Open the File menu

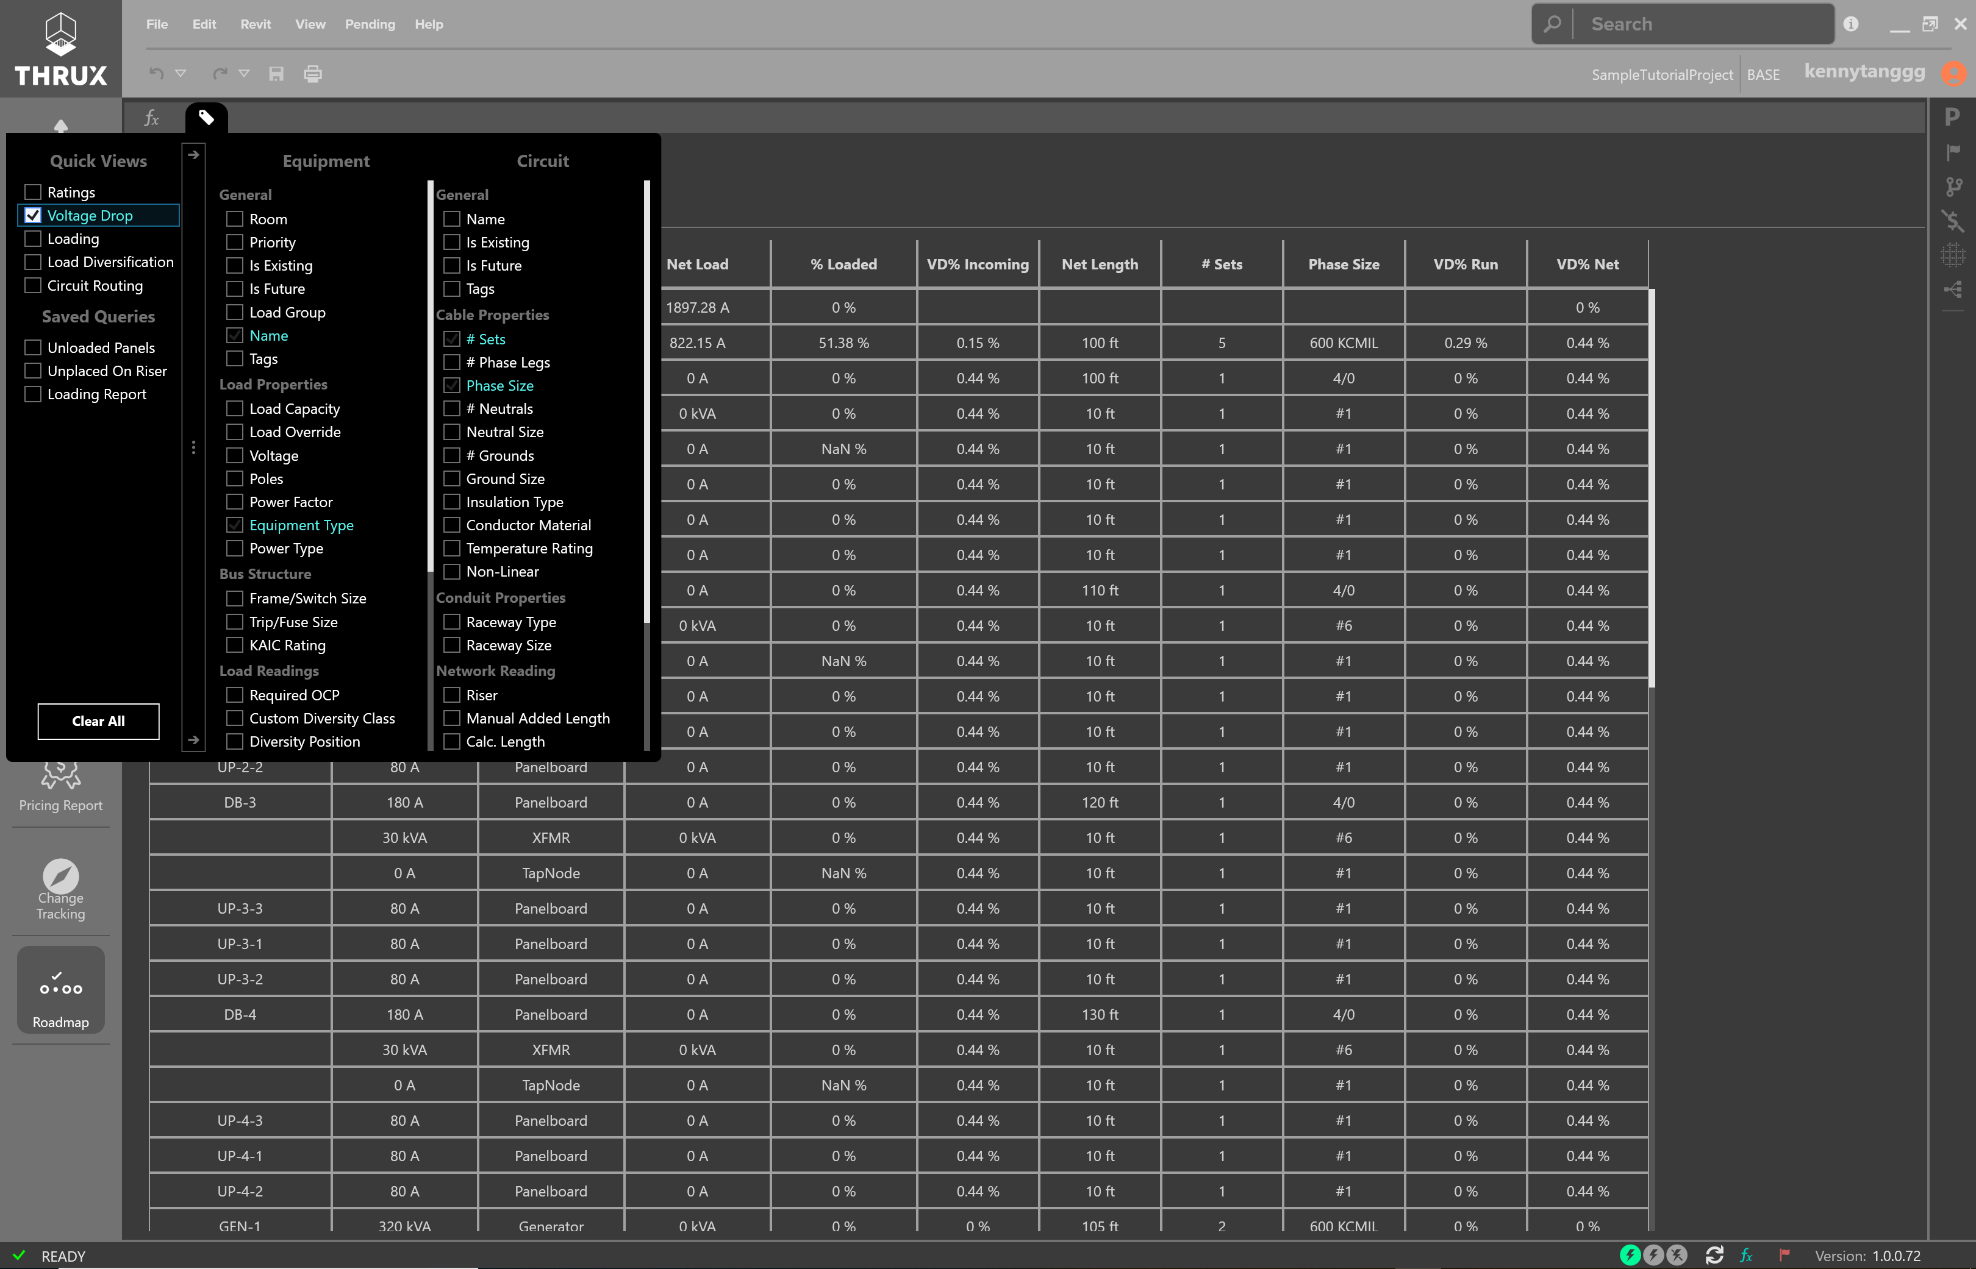(x=157, y=24)
